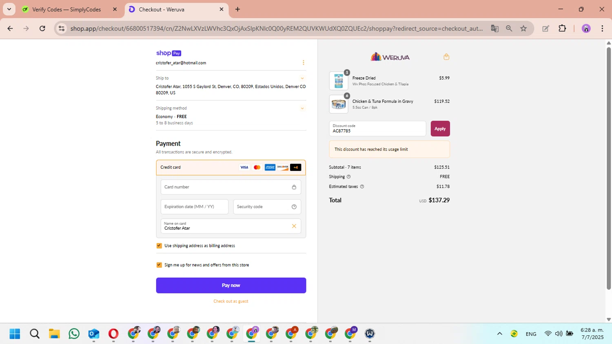Select the Checkout - Weruva tab
This screenshot has width=612, height=344.
click(x=162, y=9)
